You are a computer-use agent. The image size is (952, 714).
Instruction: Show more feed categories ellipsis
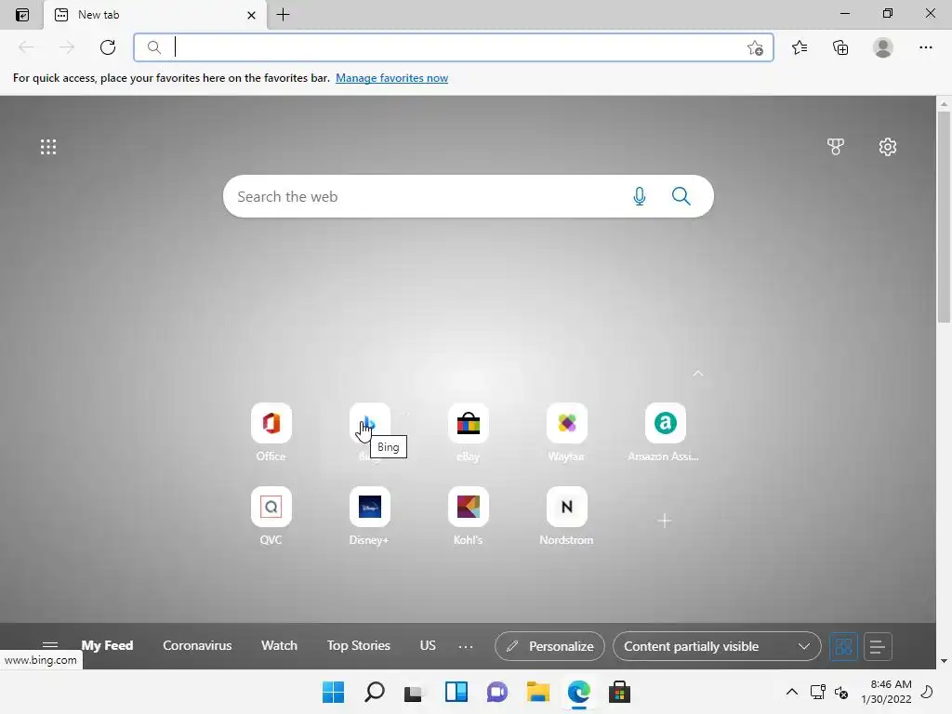click(x=466, y=647)
